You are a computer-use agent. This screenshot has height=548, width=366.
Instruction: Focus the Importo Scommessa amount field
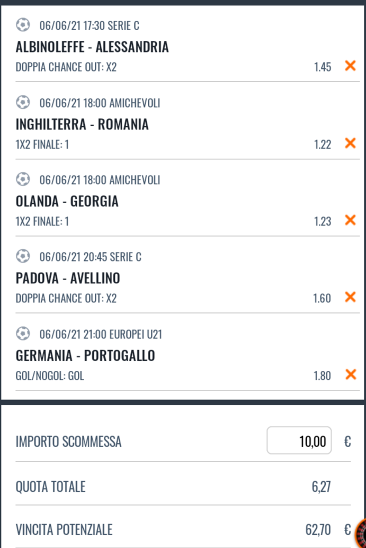pos(299,440)
